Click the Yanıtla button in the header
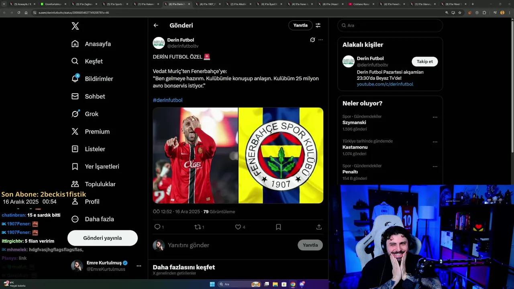Screen dimensions: 514x289 [300, 25]
